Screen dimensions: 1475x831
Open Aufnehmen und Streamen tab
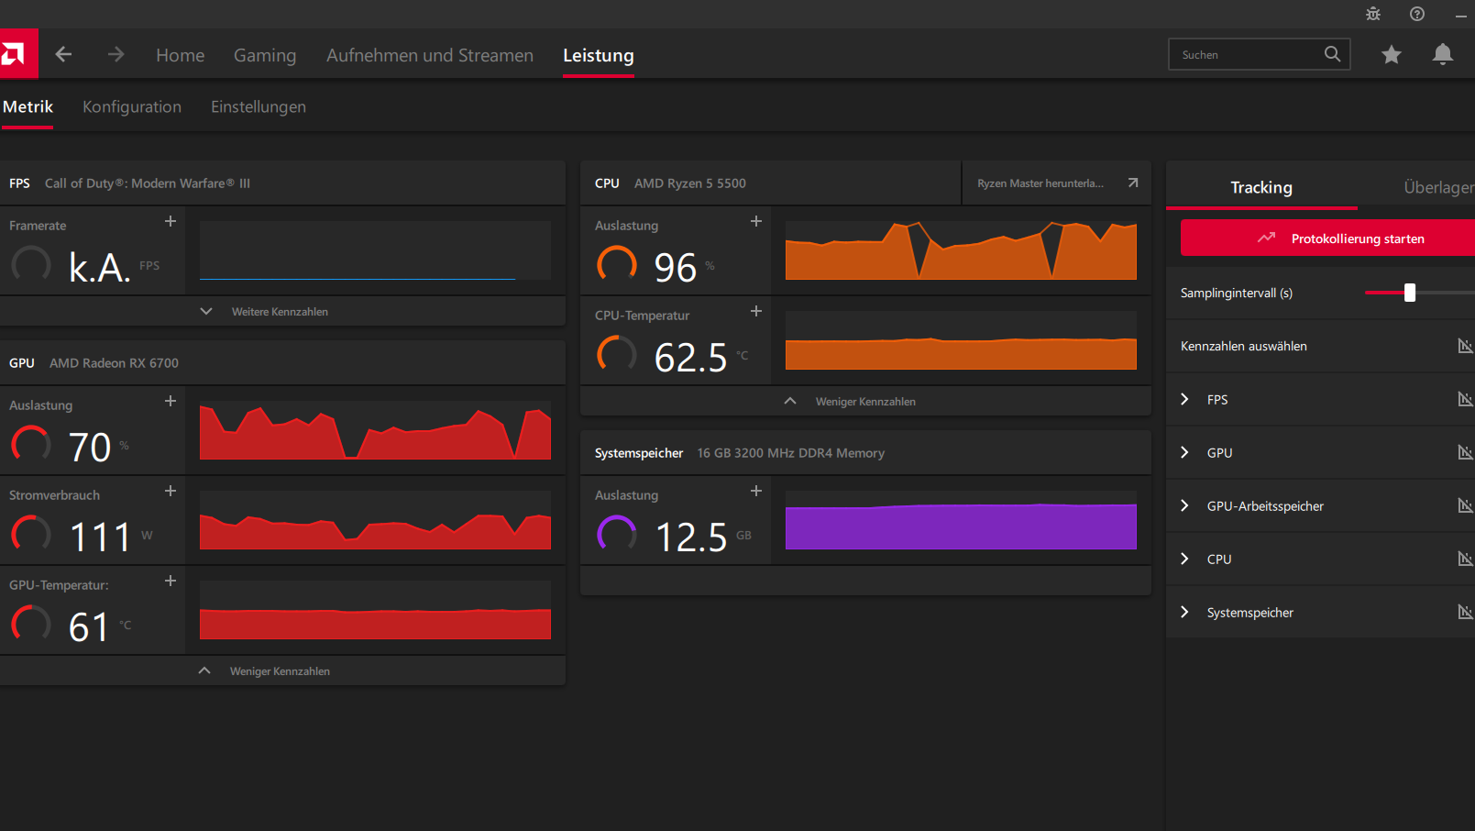click(x=430, y=55)
